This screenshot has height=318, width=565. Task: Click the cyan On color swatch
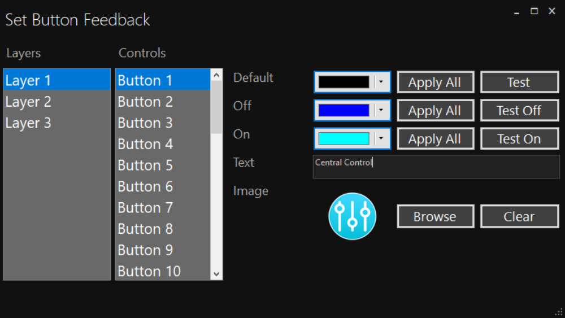coord(344,138)
